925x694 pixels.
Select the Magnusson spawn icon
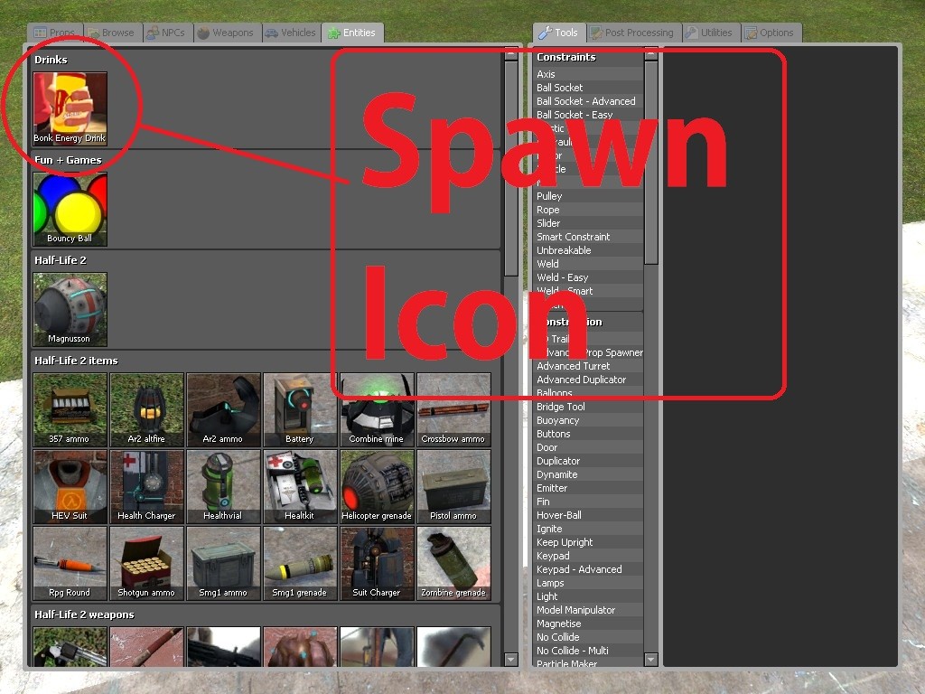pos(70,309)
